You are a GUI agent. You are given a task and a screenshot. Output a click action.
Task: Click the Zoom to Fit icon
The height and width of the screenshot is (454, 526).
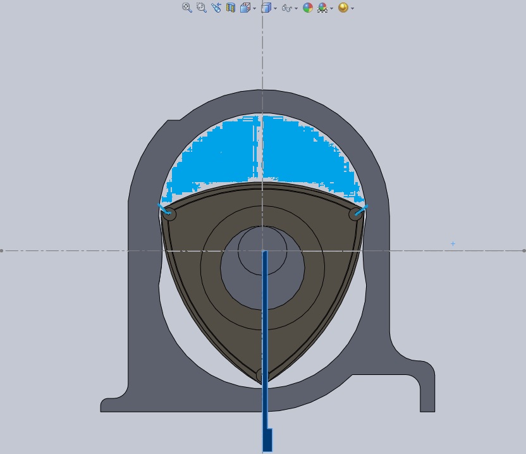187,8
